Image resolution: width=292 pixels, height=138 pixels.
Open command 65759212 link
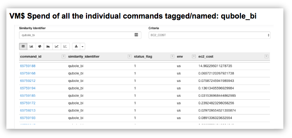[28, 81]
